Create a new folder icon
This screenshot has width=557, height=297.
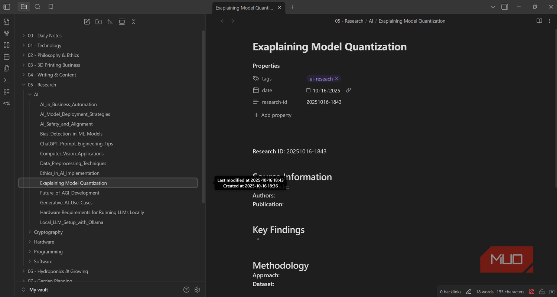tap(98, 22)
